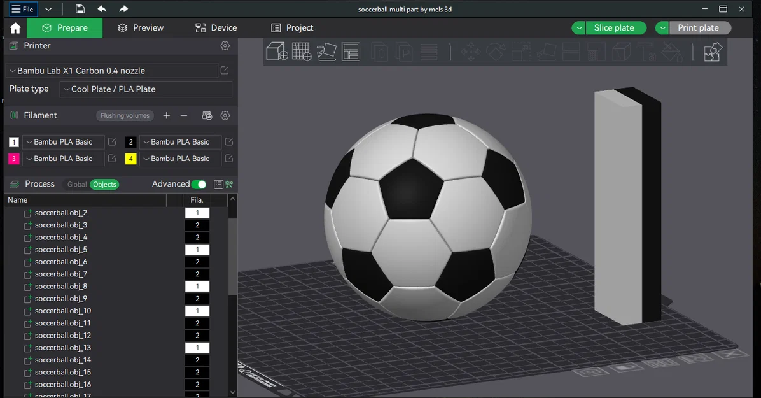Select the Add plate icon

[x=301, y=52]
